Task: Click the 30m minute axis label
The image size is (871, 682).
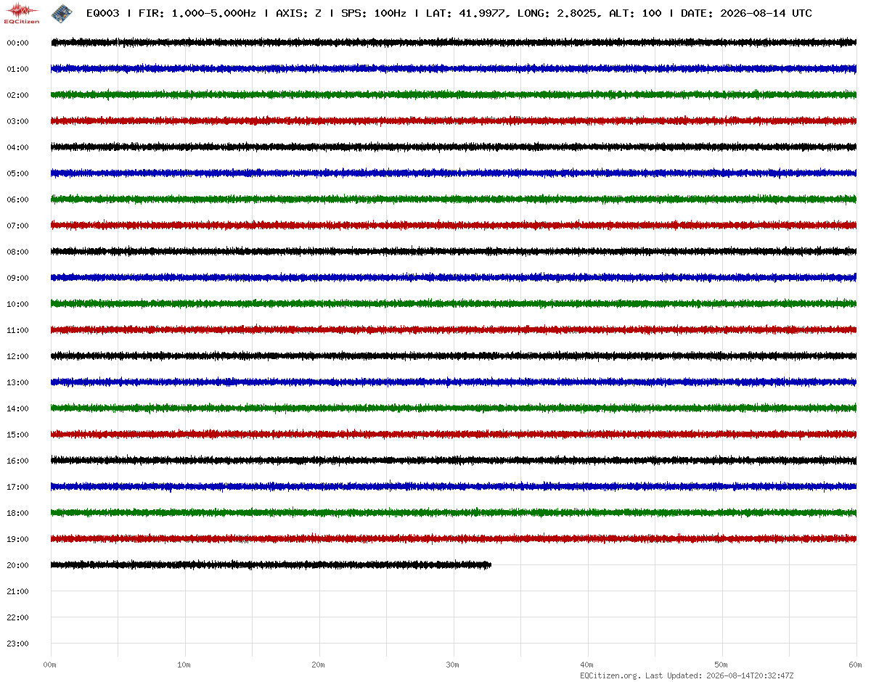Action: pyautogui.click(x=452, y=665)
